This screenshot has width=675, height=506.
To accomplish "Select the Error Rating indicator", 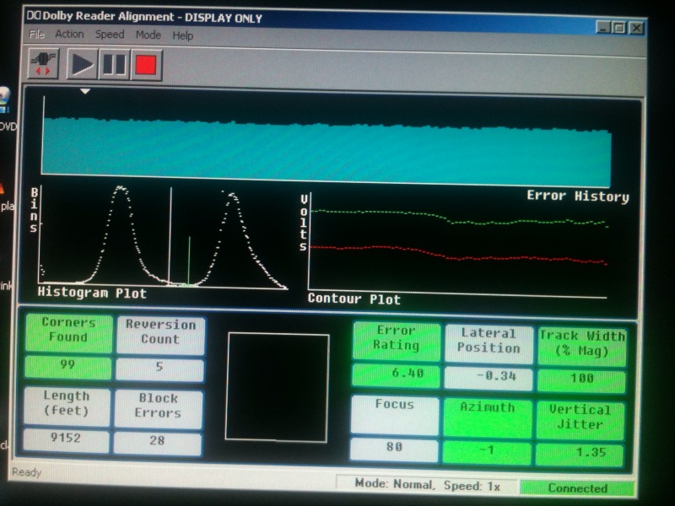I will 396,339.
